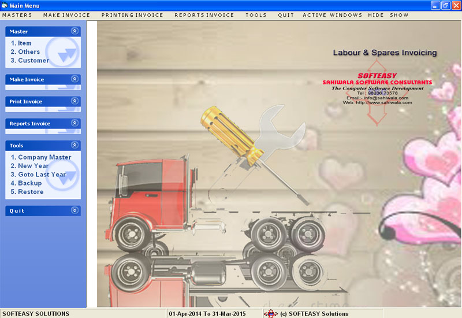Collapse the Print Invoice panel chevron
This screenshot has height=318, width=462.
click(74, 101)
